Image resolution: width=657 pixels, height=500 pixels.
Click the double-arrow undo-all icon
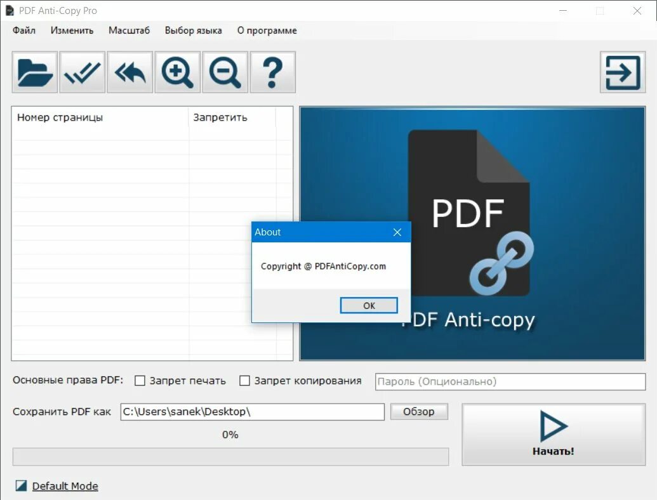pyautogui.click(x=130, y=72)
